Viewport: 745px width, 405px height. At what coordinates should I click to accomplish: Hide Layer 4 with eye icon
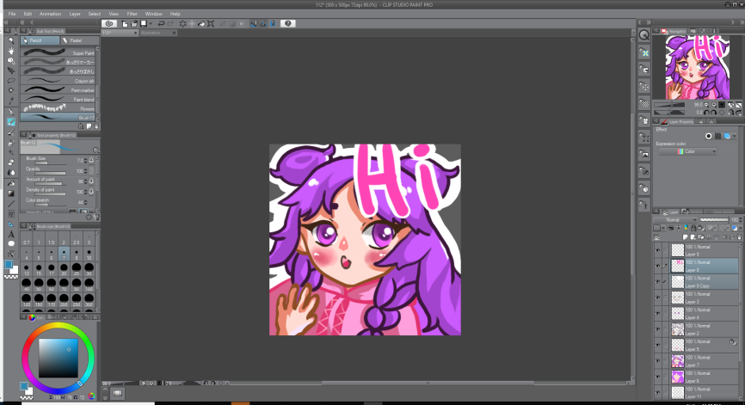point(657,313)
